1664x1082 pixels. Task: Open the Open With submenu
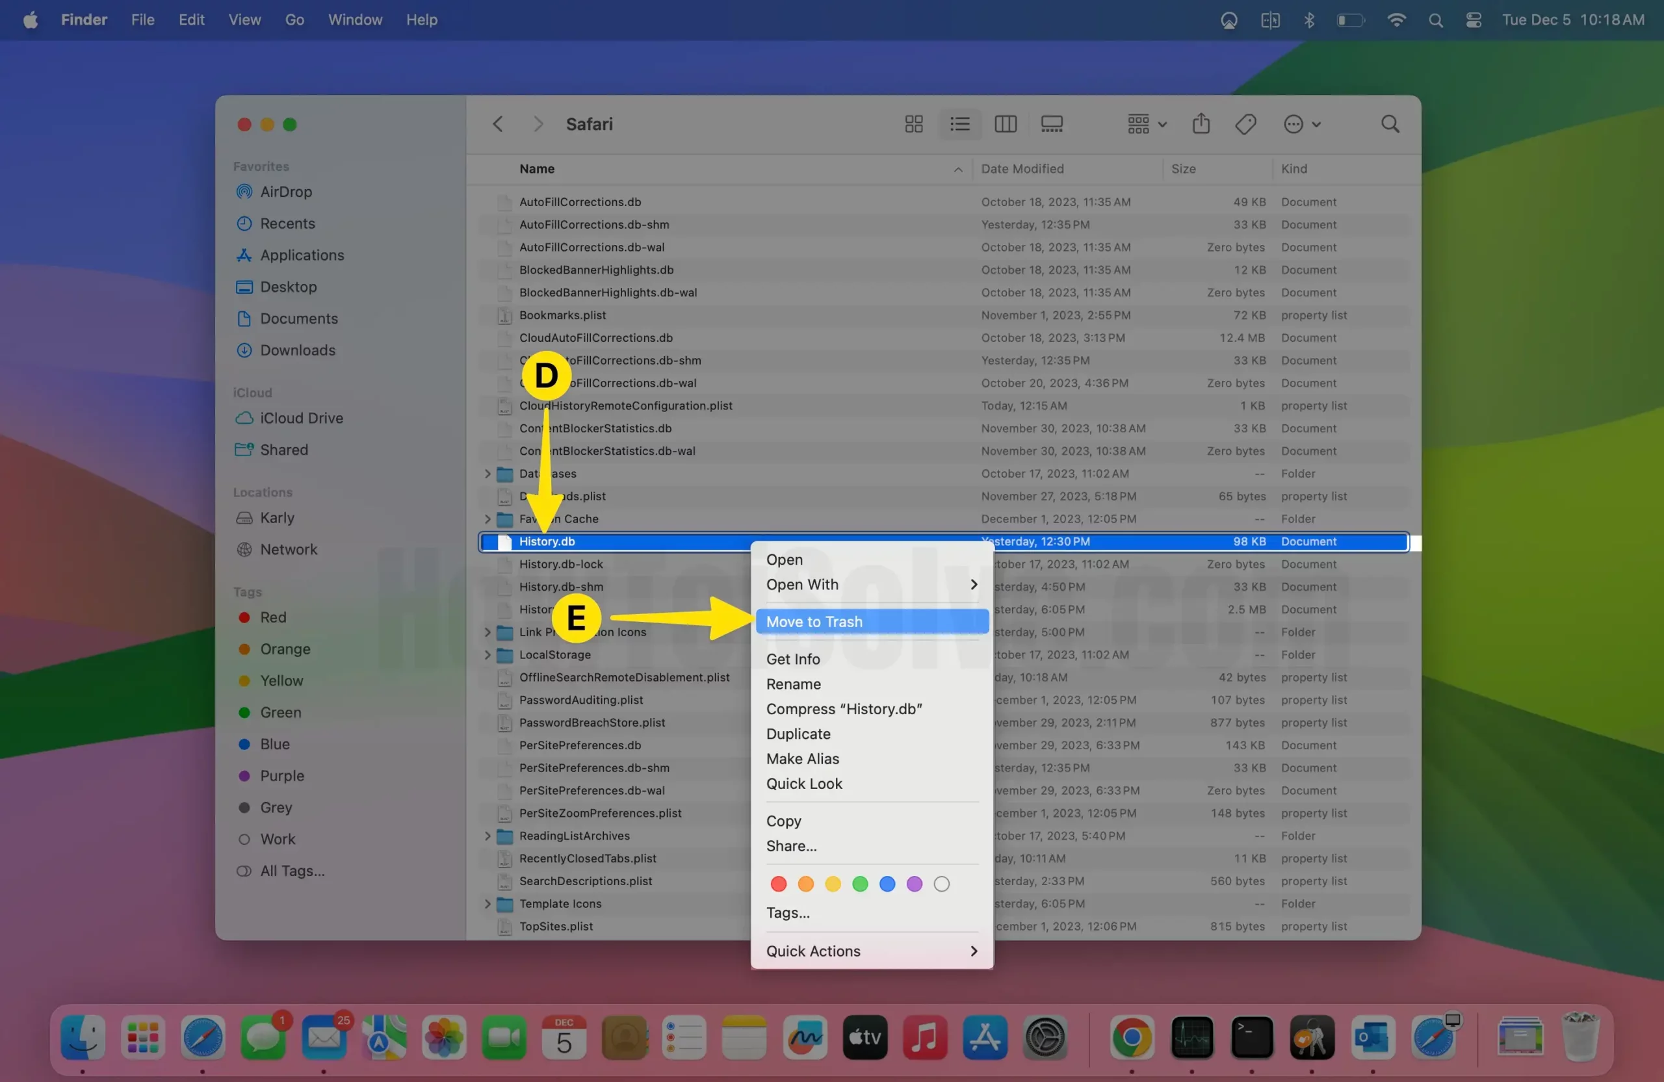click(871, 584)
